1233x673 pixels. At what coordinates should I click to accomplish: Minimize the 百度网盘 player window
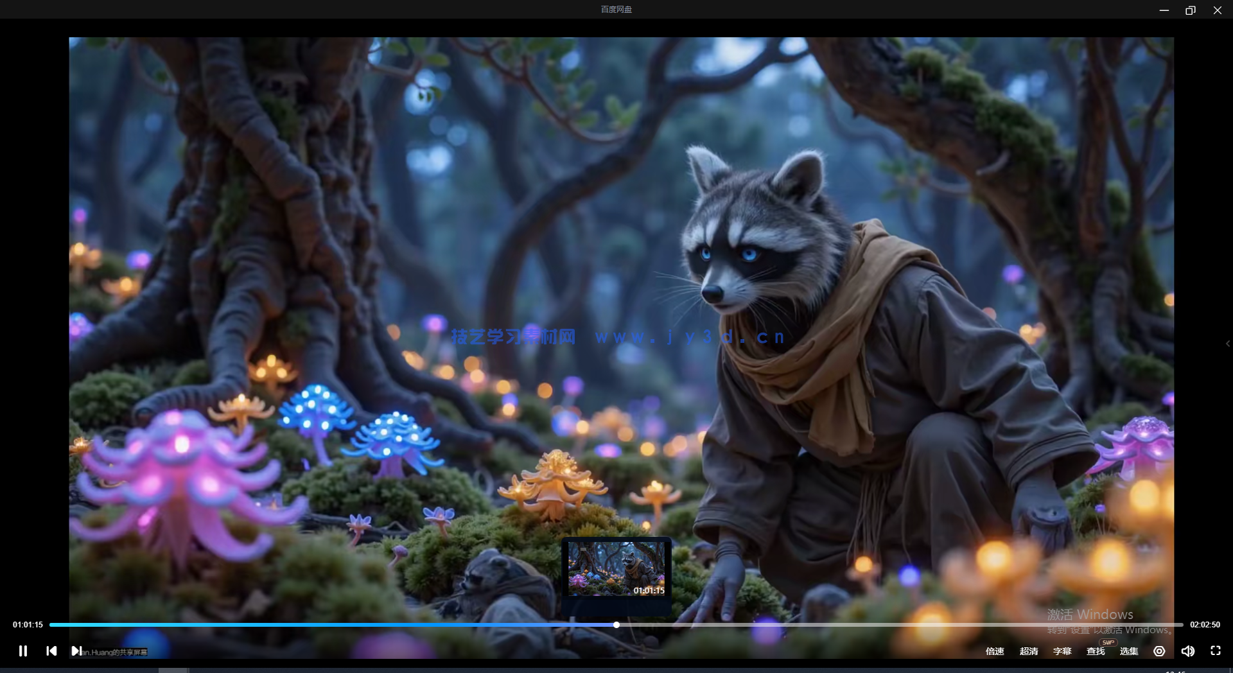(1164, 10)
